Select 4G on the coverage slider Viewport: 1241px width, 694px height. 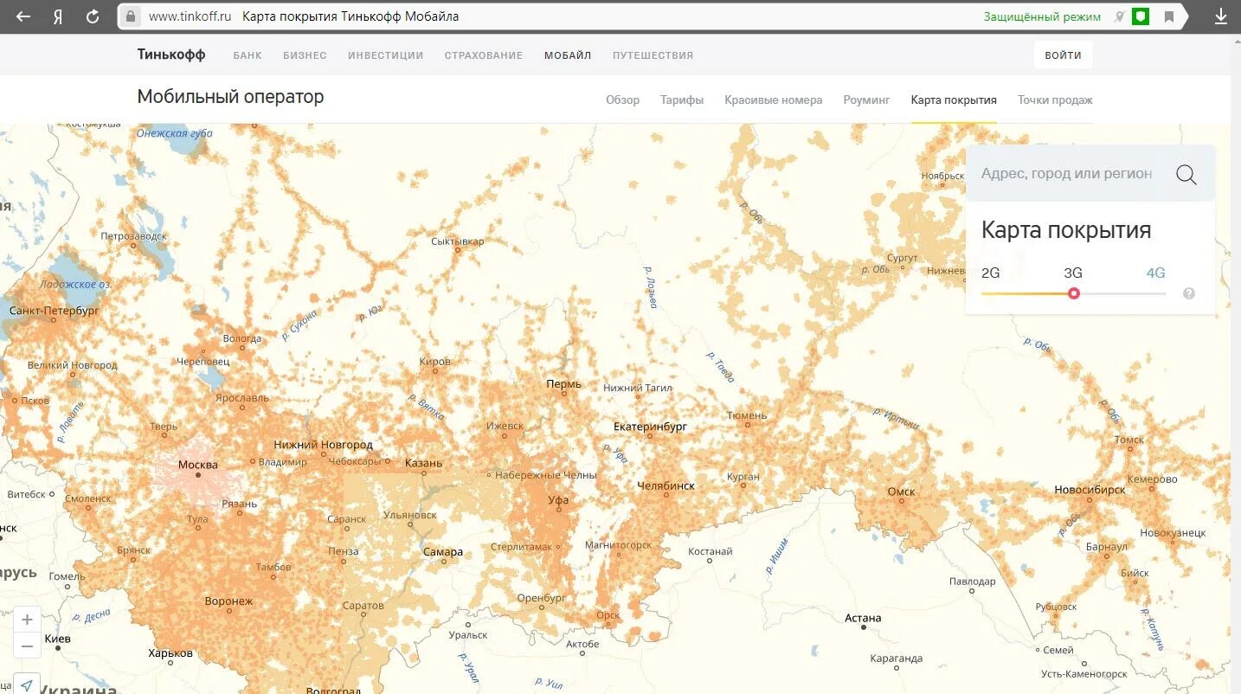[1156, 273]
